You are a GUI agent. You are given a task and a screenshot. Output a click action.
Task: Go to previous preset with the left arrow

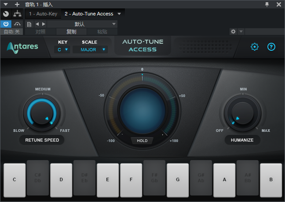click(x=37, y=24)
